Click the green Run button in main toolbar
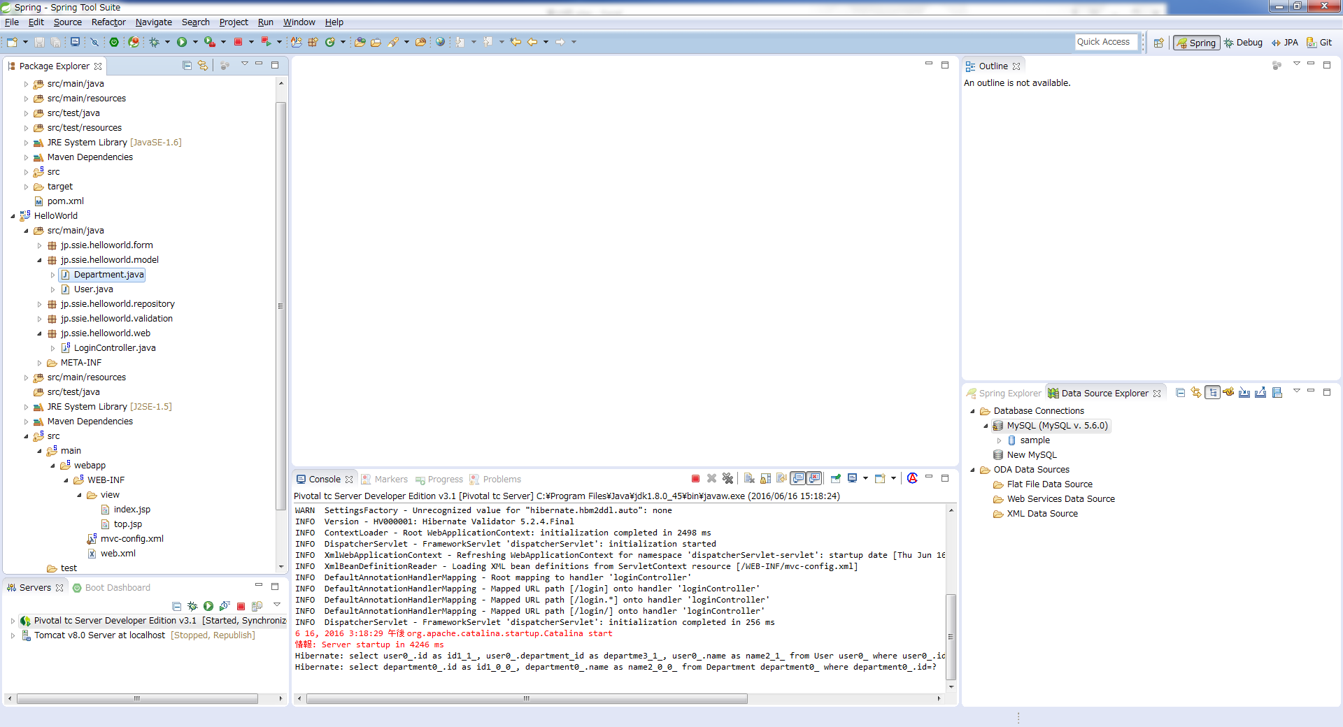Image resolution: width=1343 pixels, height=727 pixels. 182,42
